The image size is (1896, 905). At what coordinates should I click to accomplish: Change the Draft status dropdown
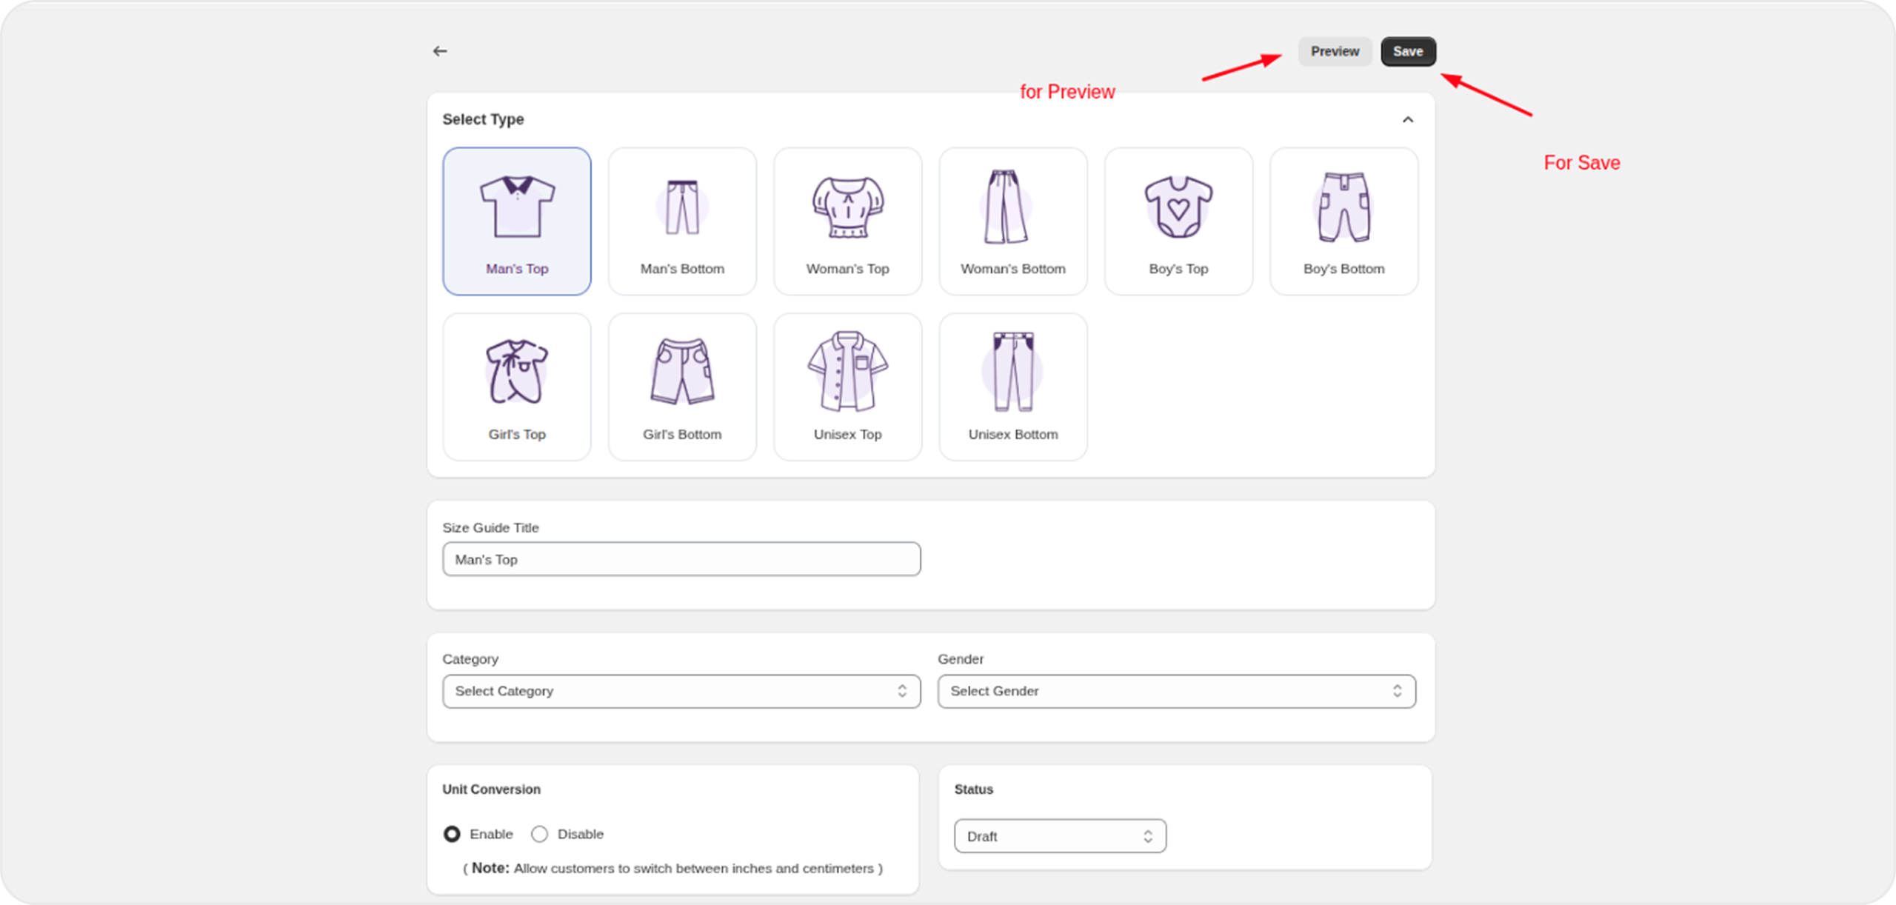click(x=1060, y=836)
